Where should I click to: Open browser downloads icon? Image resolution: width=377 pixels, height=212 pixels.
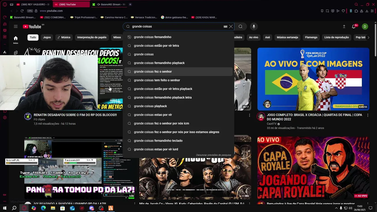point(367,11)
